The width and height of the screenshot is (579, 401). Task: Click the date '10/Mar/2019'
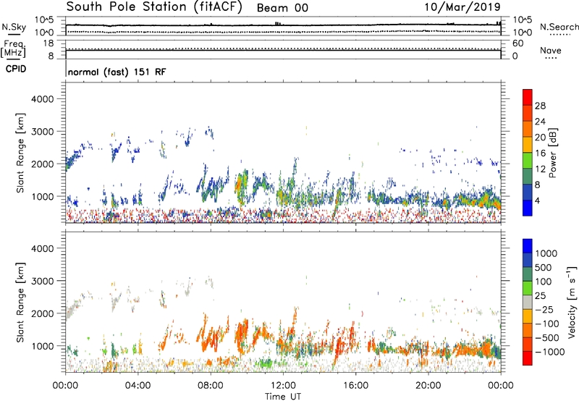462,7
